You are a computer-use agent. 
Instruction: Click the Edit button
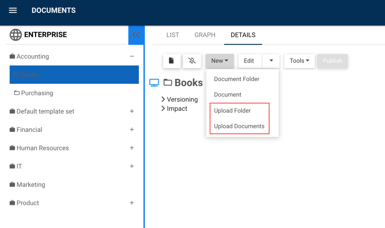click(249, 61)
